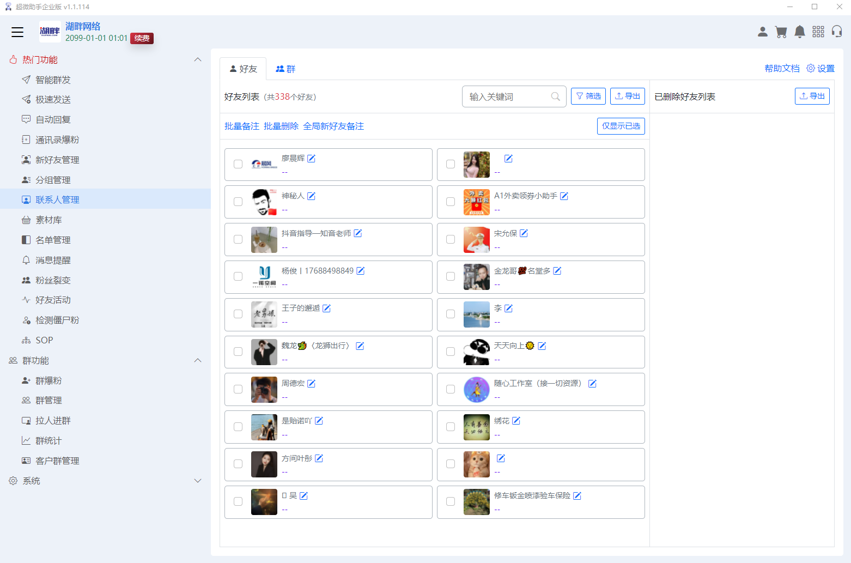Collapse the 群功能 section

[x=198, y=360]
